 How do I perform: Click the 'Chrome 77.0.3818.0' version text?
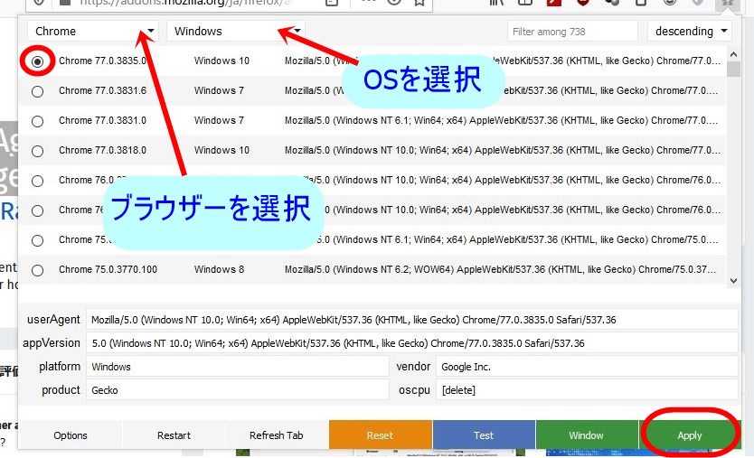(x=102, y=151)
